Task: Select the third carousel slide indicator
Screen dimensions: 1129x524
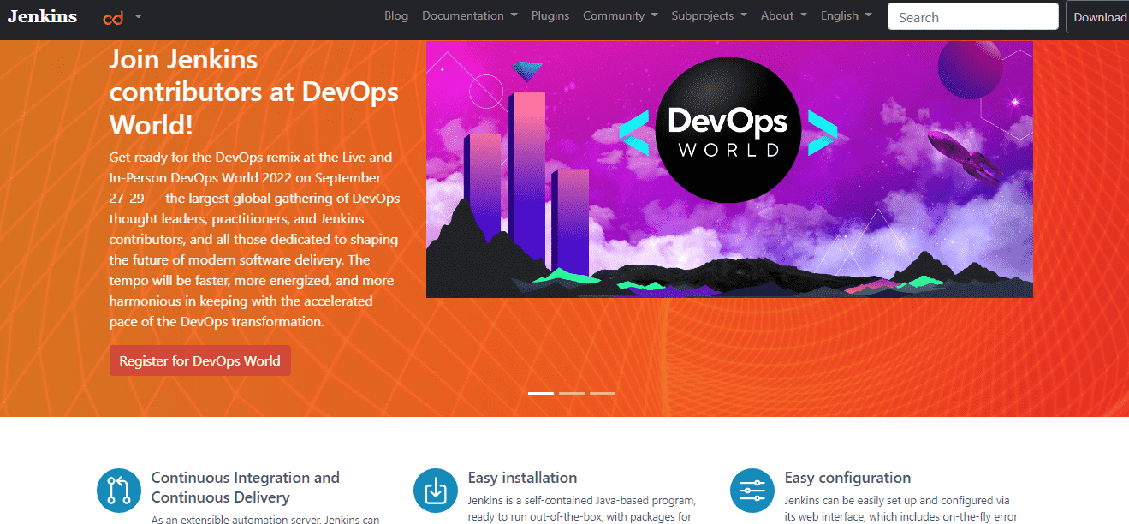Action: coord(603,393)
